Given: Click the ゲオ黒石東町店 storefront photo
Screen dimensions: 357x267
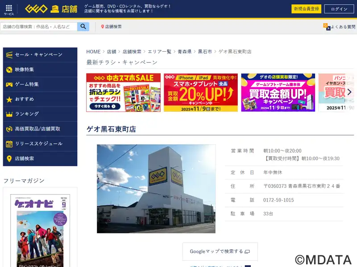Looking at the screenshot, I should pos(156,189).
